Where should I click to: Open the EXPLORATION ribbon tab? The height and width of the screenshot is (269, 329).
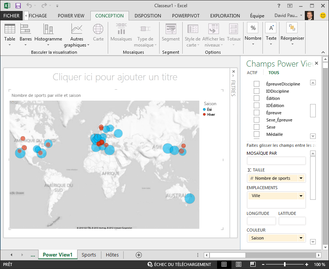[x=225, y=16]
